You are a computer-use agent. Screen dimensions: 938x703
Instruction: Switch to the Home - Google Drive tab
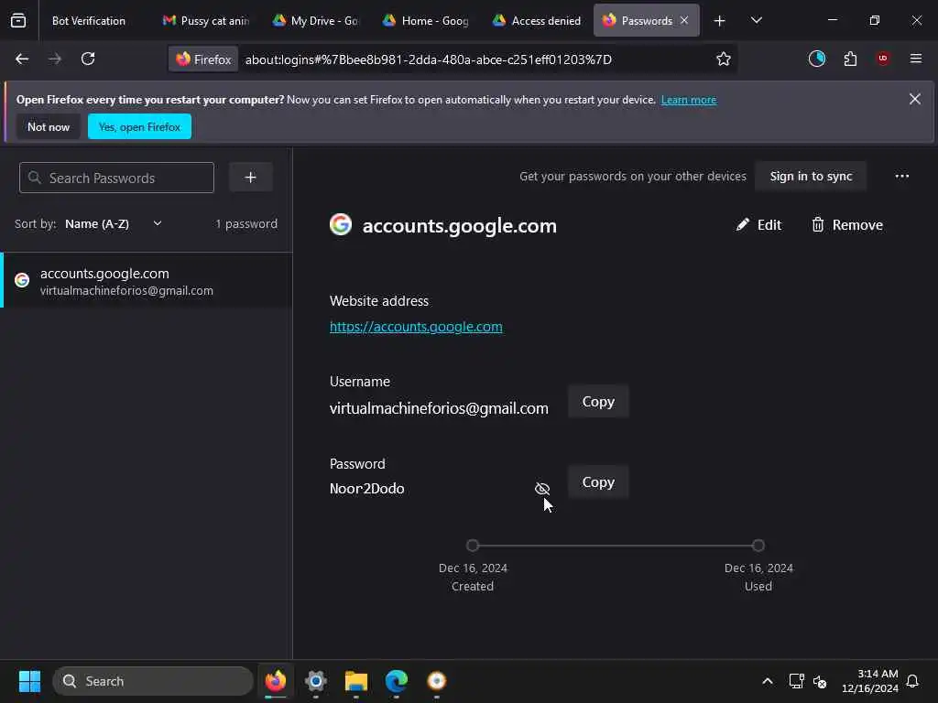pos(426,21)
